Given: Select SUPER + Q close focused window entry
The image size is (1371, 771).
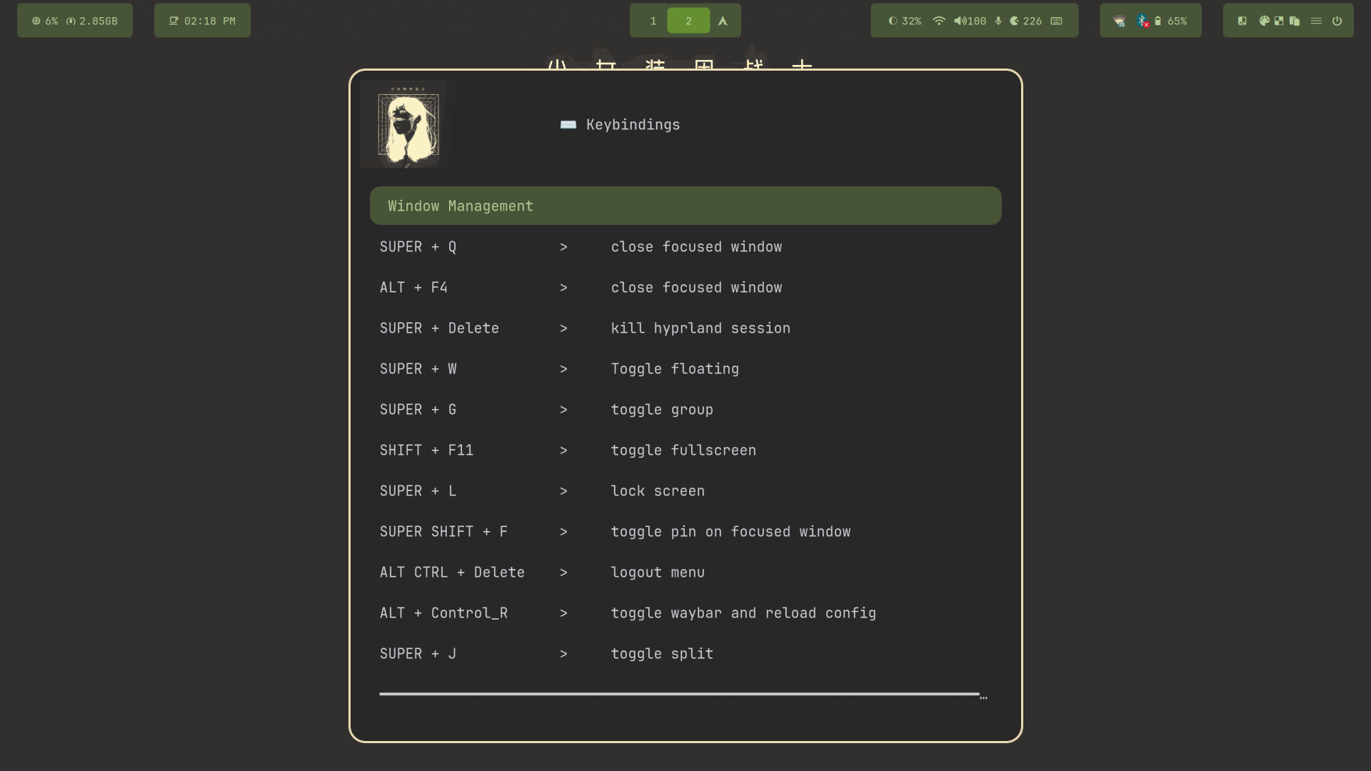Looking at the screenshot, I should pos(685,246).
